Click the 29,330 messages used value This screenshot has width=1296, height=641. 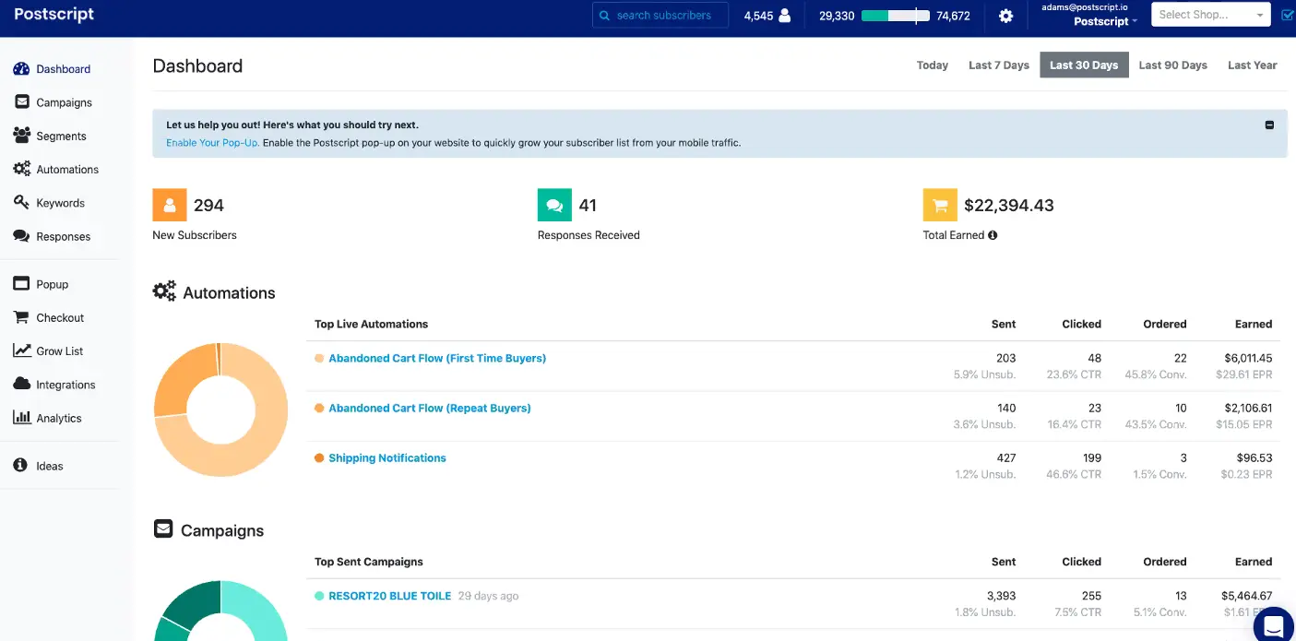(x=837, y=16)
